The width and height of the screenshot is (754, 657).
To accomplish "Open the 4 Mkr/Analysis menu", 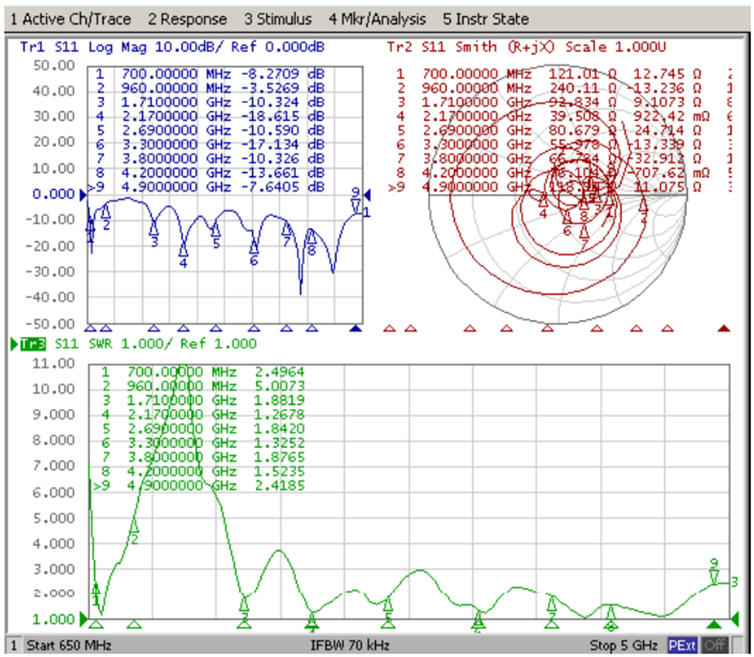I will (x=377, y=19).
